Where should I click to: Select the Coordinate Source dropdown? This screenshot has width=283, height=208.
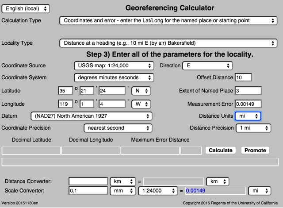coord(113,66)
